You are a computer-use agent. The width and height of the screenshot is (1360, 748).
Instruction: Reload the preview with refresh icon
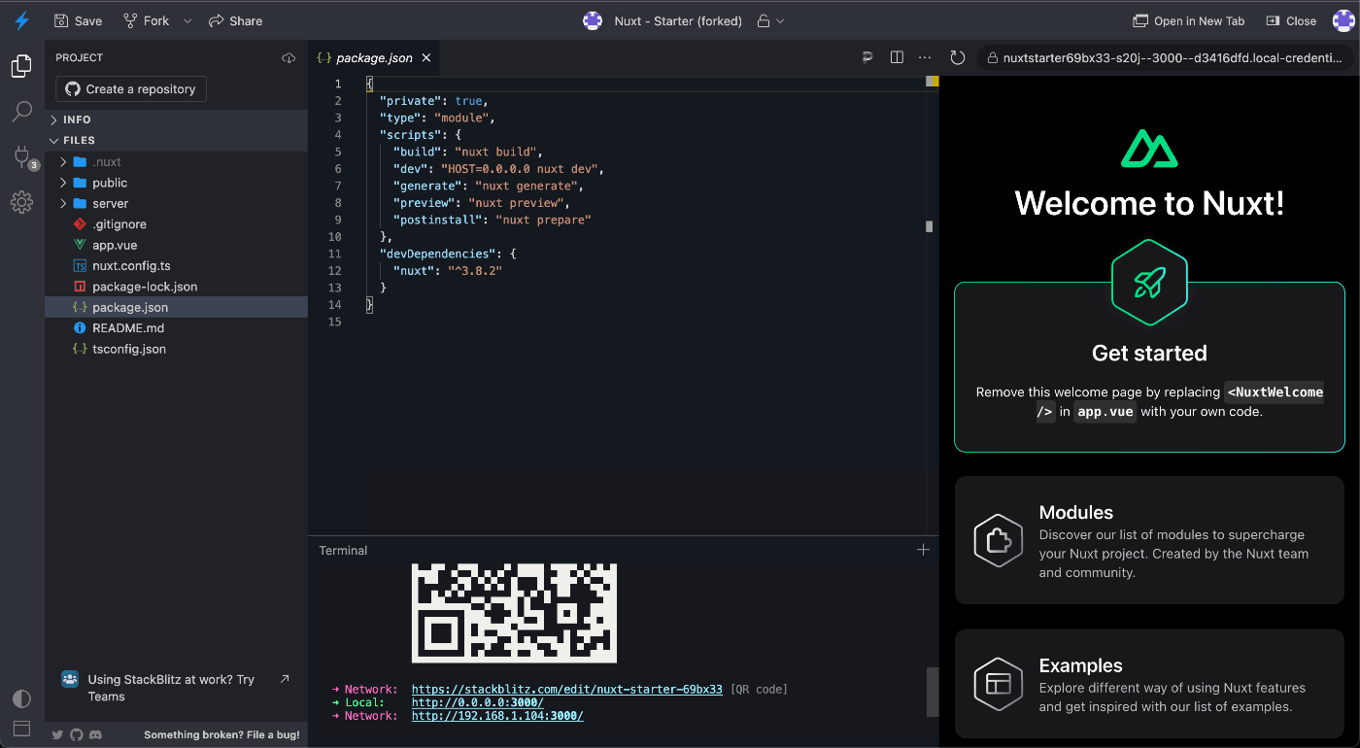(x=958, y=58)
